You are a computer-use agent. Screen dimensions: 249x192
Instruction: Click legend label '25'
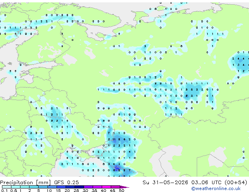pos(76,190)
